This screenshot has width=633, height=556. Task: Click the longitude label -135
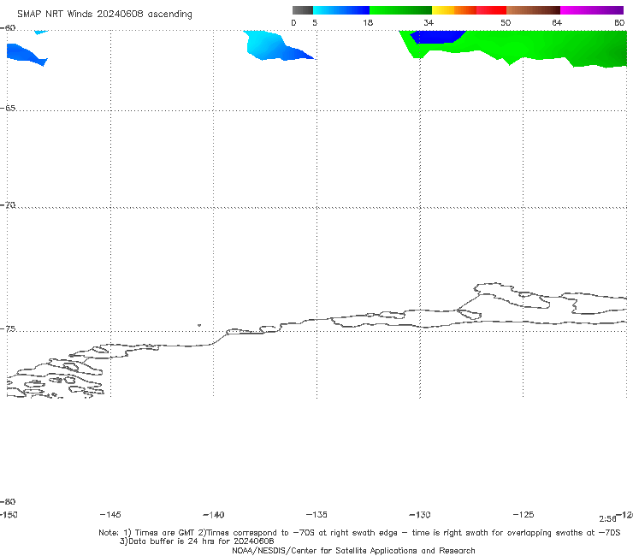[x=316, y=514]
